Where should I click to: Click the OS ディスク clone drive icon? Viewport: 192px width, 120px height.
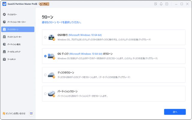tap(51, 56)
